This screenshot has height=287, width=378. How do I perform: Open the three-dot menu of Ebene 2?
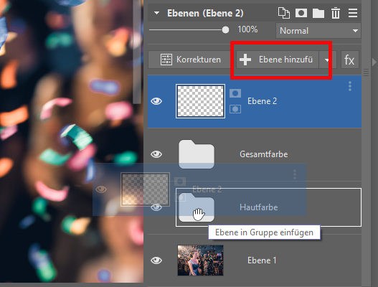point(350,86)
